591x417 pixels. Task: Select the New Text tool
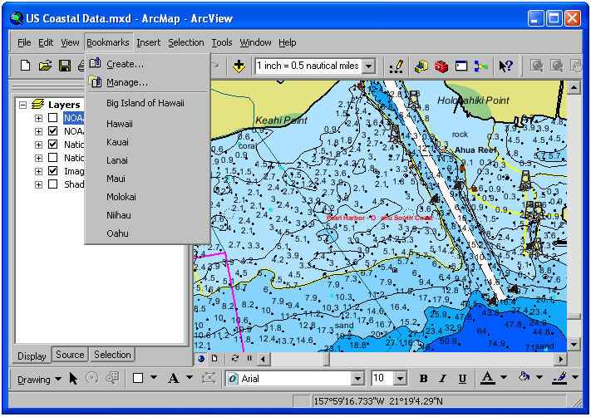(174, 378)
